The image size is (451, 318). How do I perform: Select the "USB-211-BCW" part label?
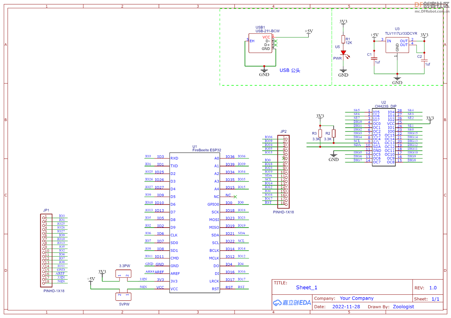(x=267, y=31)
